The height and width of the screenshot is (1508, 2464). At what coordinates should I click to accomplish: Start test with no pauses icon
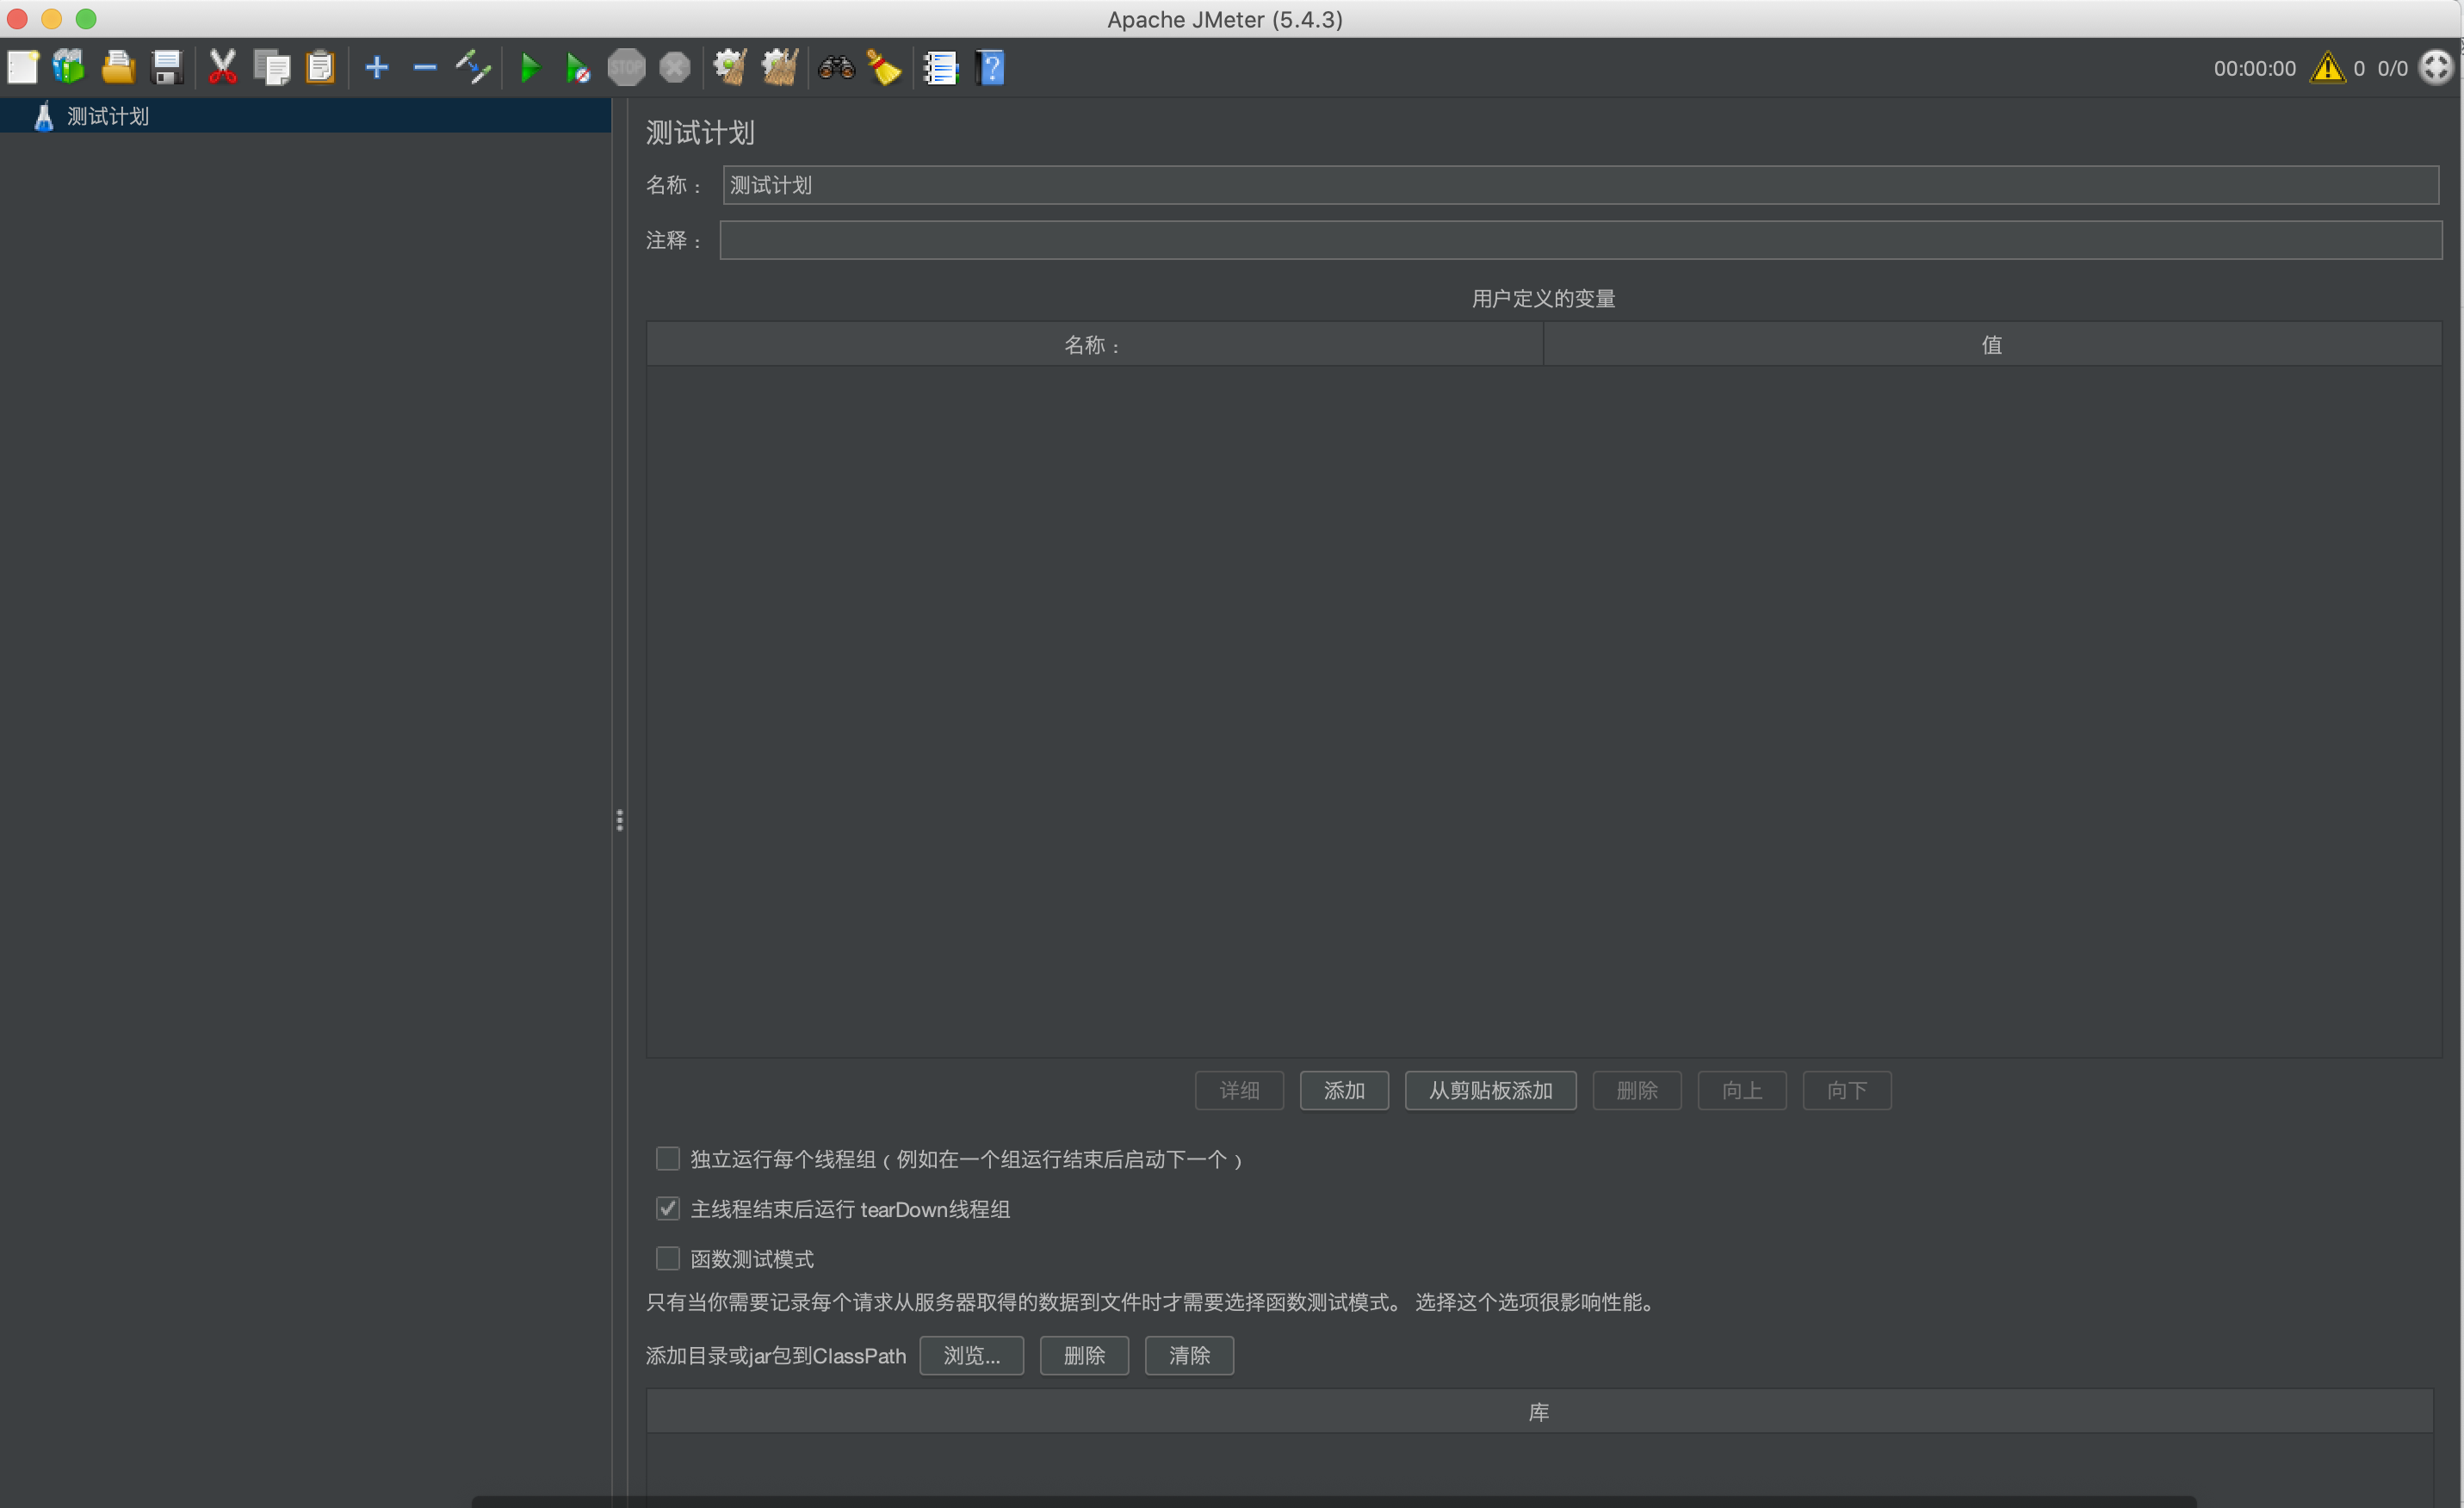[578, 68]
